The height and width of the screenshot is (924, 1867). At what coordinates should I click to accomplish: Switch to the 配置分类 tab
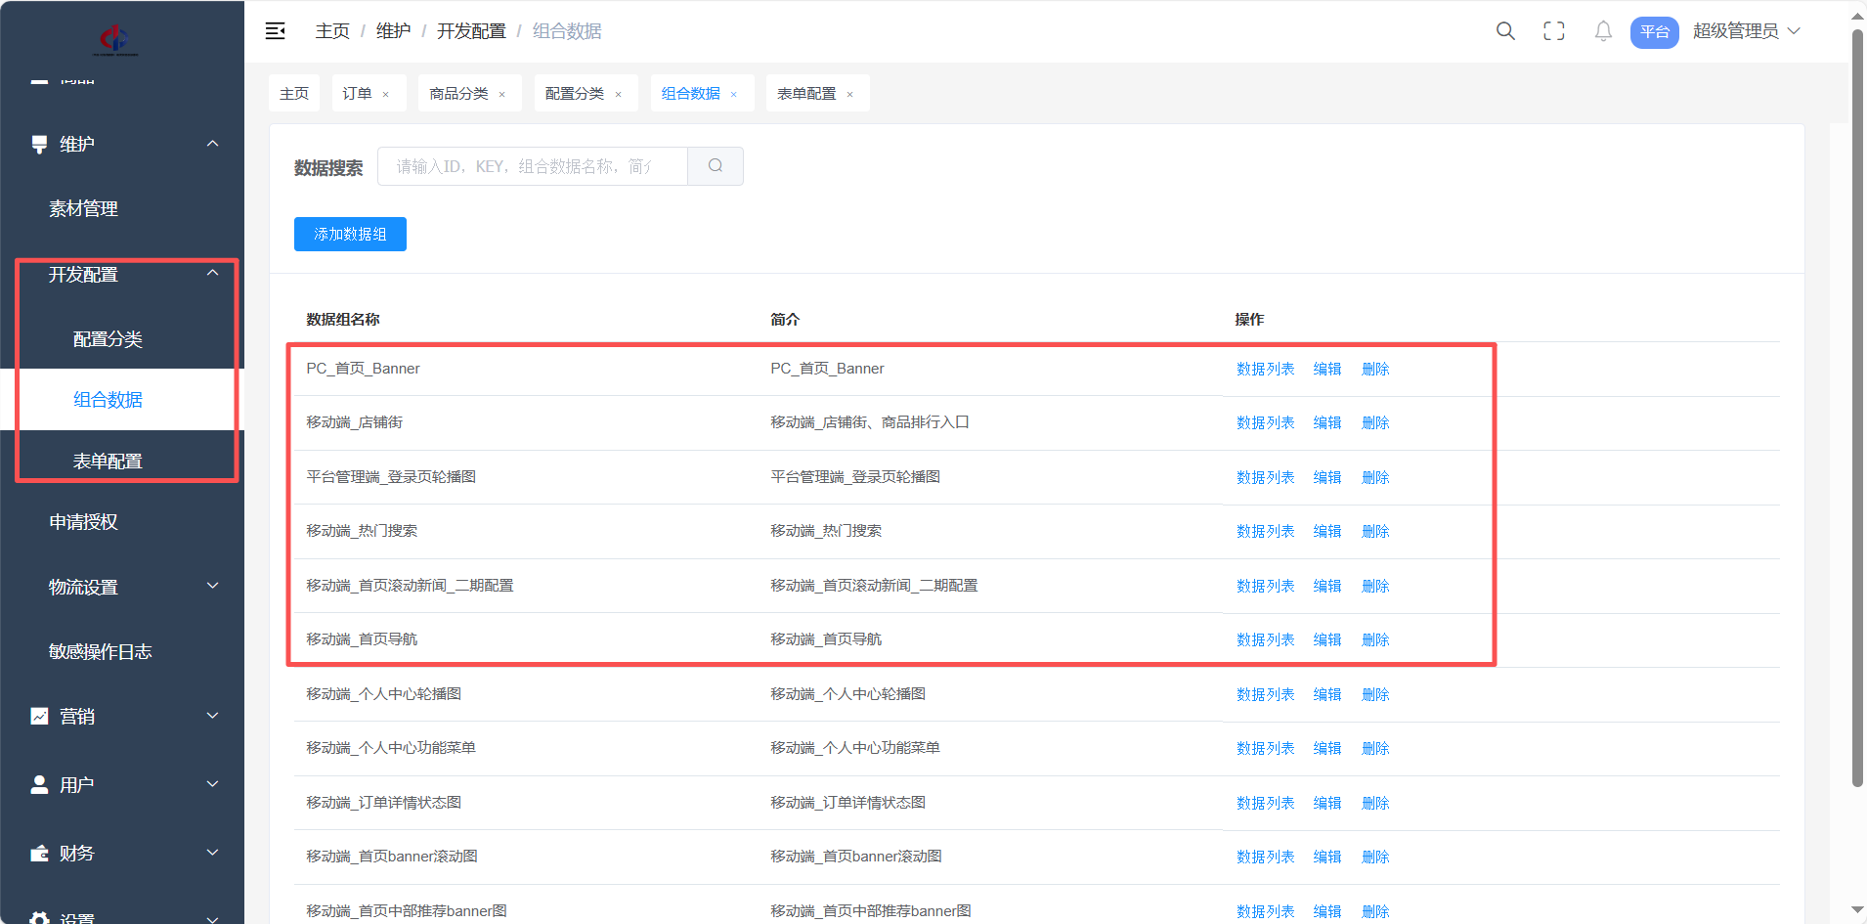(x=575, y=94)
